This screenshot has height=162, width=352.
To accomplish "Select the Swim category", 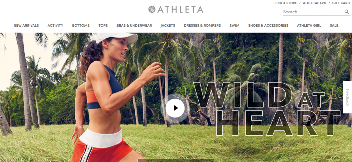I will coord(234,25).
